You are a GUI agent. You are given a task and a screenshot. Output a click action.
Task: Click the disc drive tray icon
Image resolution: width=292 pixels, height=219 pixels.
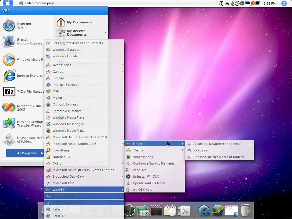pyautogui.click(x=237, y=3)
